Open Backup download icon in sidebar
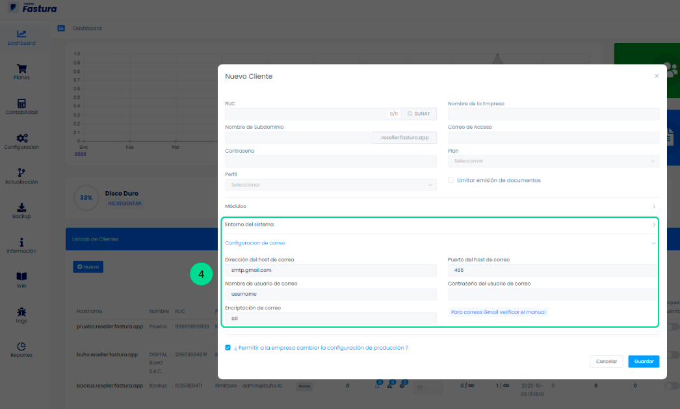The width and height of the screenshot is (680, 409). click(x=21, y=208)
